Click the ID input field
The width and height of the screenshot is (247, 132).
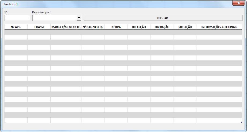coord(17,18)
